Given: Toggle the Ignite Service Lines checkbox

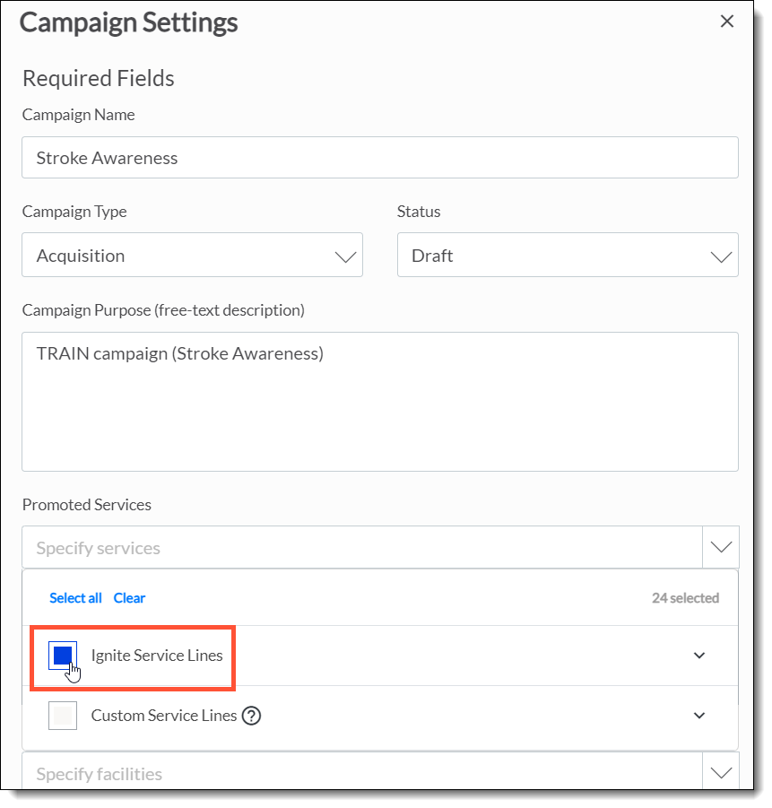Looking at the screenshot, I should (x=63, y=656).
